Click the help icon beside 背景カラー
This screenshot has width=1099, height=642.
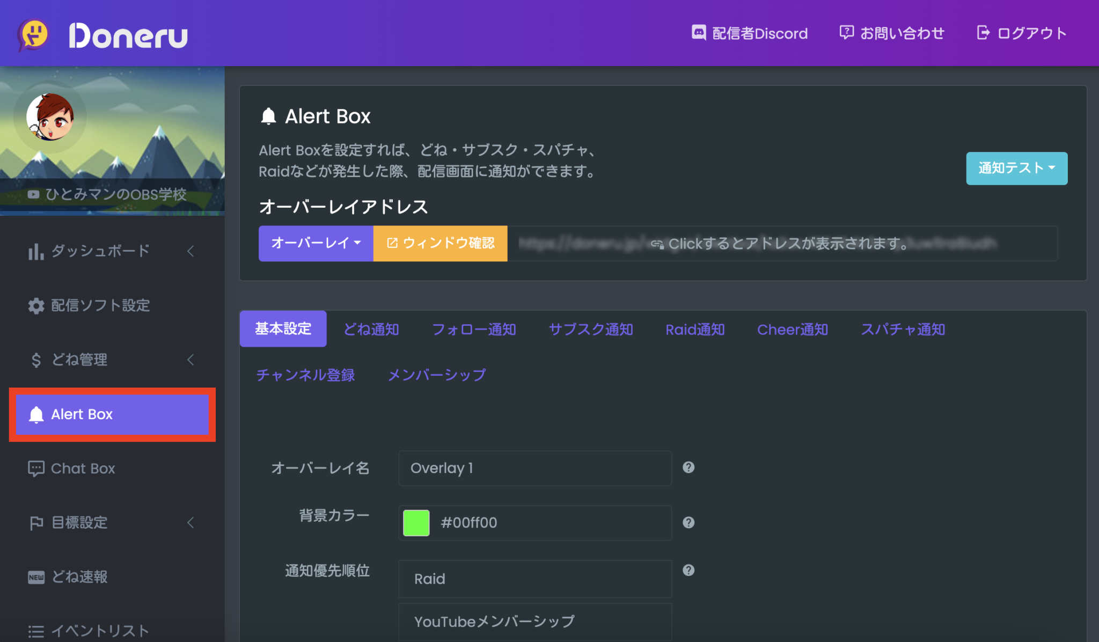pos(689,522)
